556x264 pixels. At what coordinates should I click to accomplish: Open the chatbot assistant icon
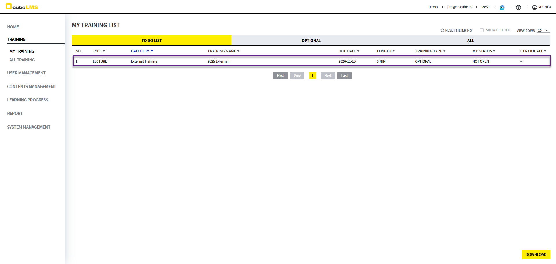[502, 7]
